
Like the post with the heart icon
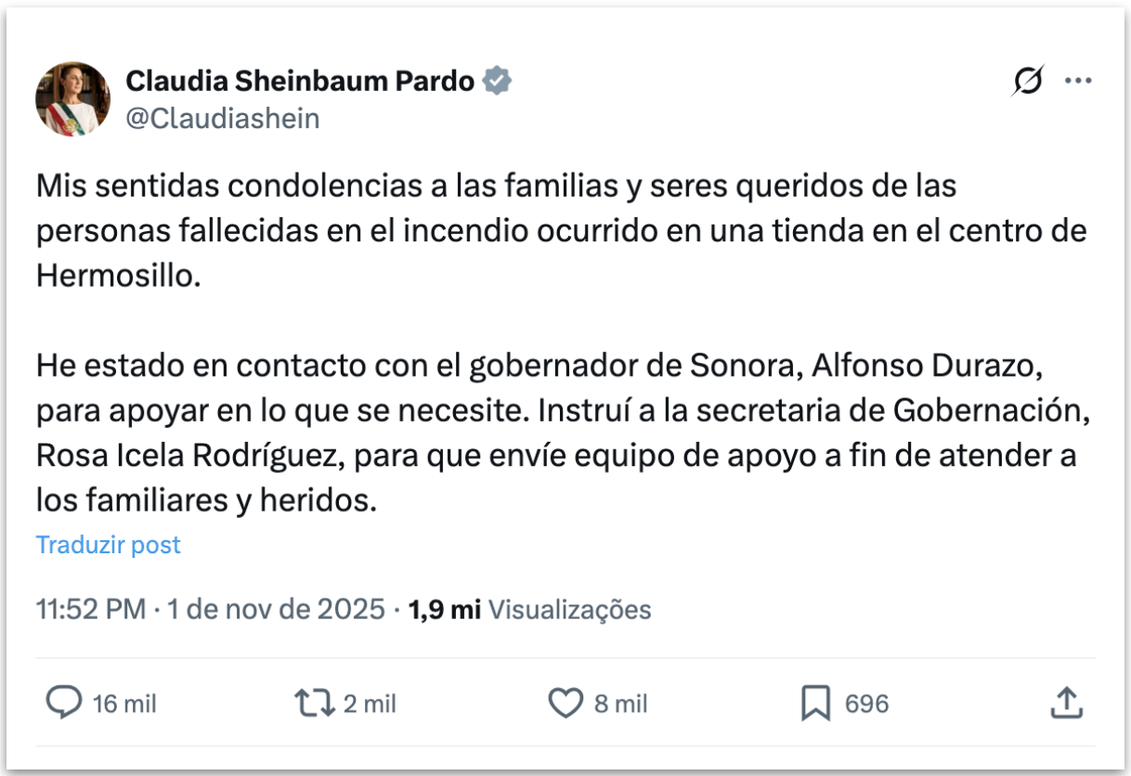pyautogui.click(x=565, y=704)
